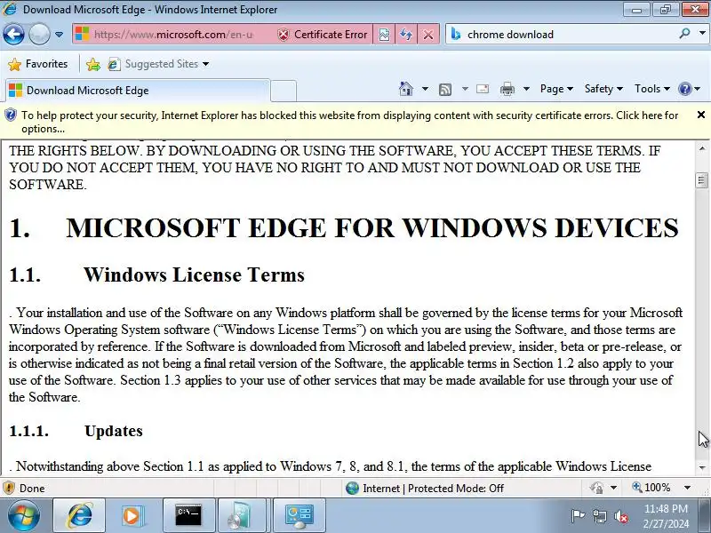Click the Home icon in the command bar
The width and height of the screenshot is (711, 533).
406,89
